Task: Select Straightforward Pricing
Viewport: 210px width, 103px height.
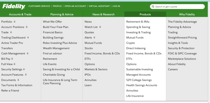Action: (182, 37)
